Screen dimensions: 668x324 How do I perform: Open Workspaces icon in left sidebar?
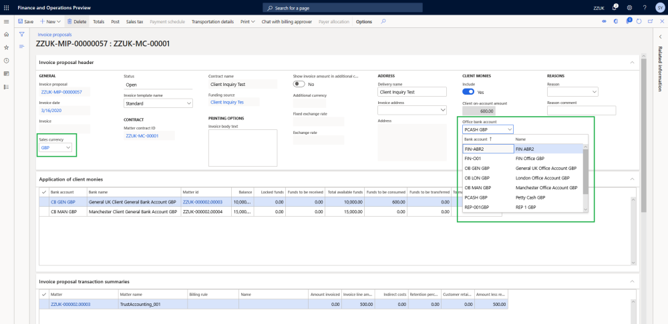coord(6,73)
